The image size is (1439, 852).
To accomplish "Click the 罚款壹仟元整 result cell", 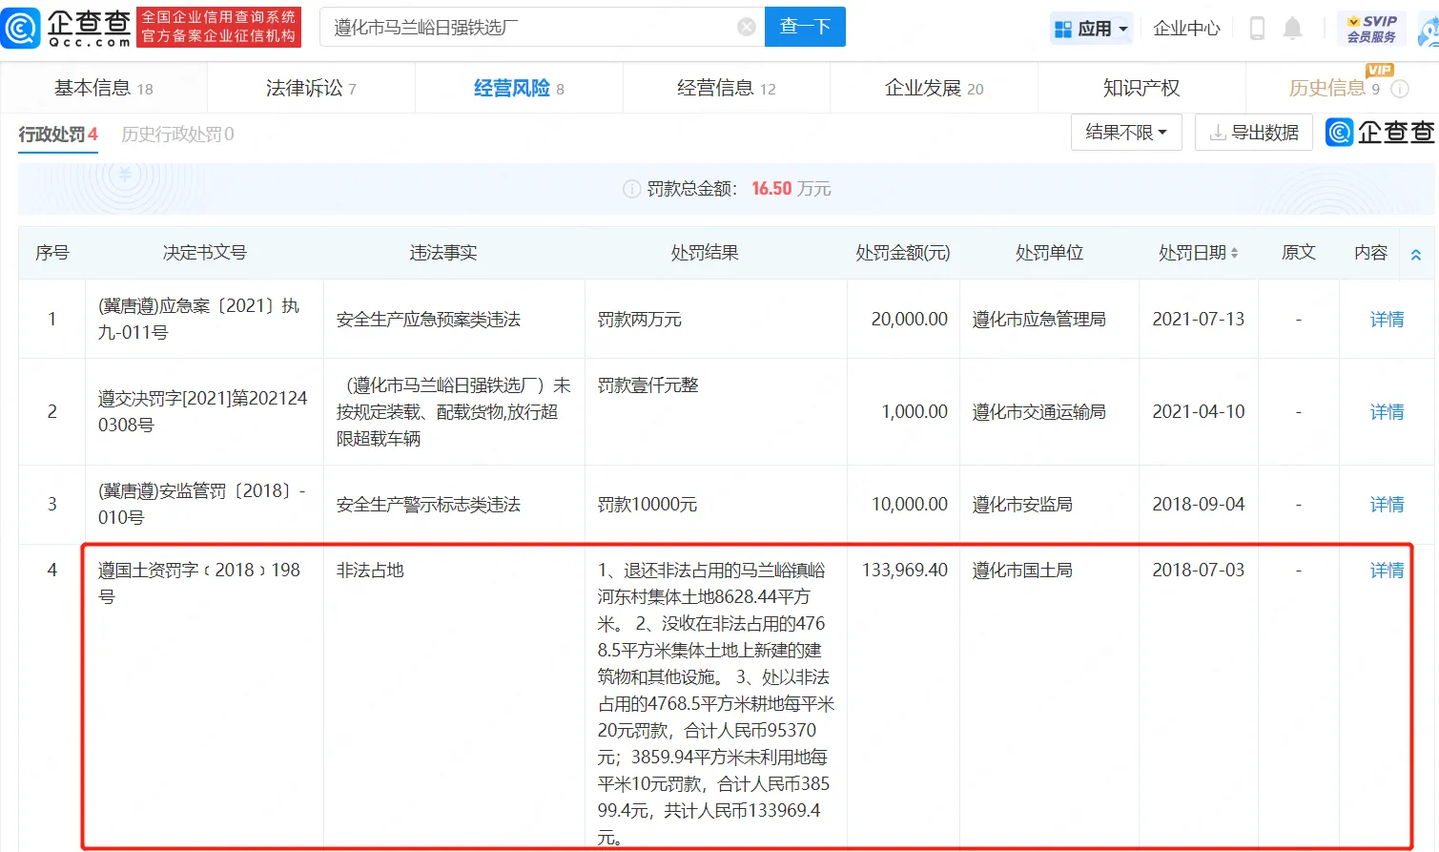I will pos(648,385).
